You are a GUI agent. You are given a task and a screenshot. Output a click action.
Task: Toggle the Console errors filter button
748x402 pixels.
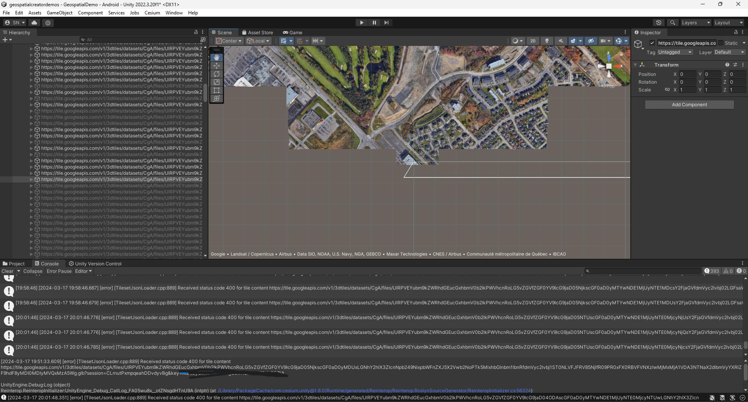741,271
